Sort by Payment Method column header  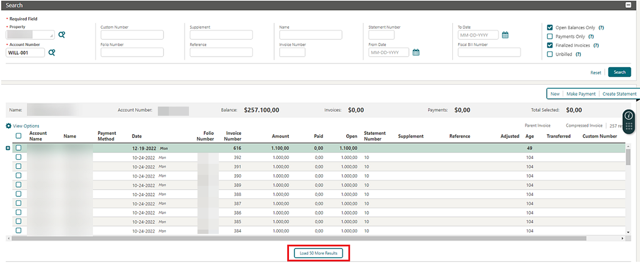pos(107,136)
